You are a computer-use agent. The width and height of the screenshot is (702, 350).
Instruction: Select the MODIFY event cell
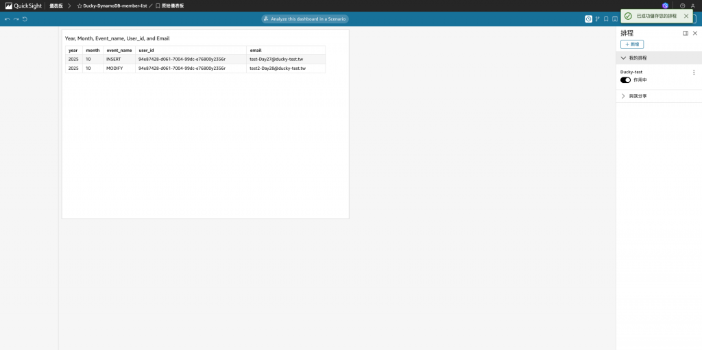point(119,68)
